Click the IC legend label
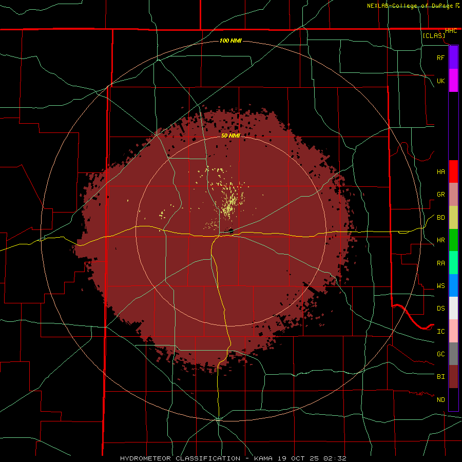The width and height of the screenshot is (462, 462). click(440, 332)
